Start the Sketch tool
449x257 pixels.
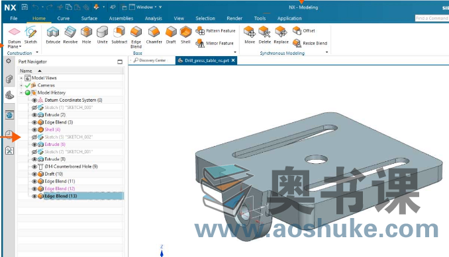(x=30, y=35)
